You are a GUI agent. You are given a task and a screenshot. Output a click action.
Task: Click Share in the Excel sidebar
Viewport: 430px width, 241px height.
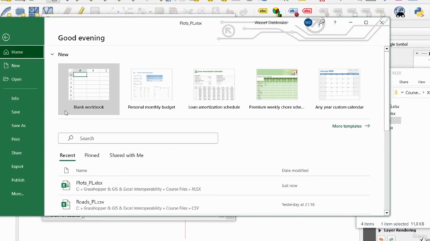16,153
